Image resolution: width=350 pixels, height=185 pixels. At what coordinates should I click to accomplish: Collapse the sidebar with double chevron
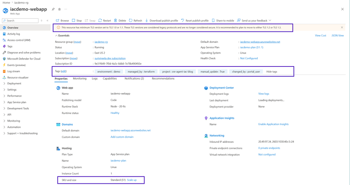(x=47, y=21)
